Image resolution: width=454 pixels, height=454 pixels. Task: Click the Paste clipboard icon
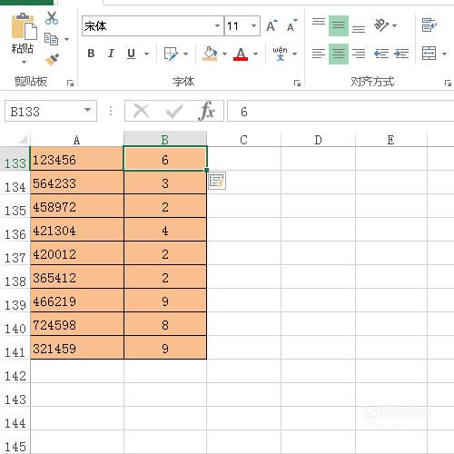click(24, 26)
